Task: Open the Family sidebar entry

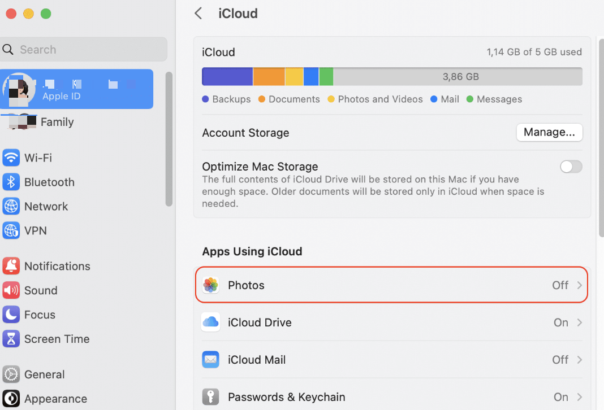Action: pyautogui.click(x=57, y=122)
